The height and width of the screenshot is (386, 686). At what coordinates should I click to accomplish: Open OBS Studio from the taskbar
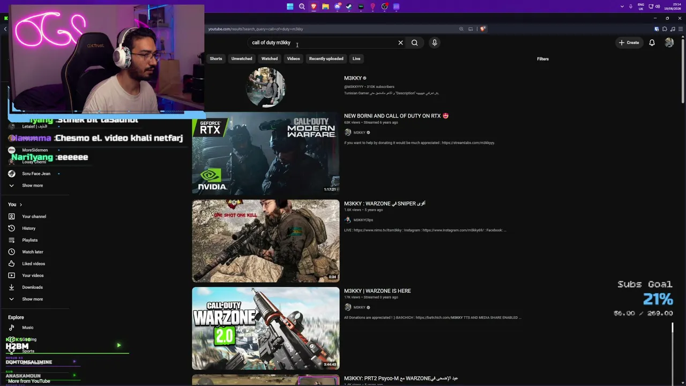[384, 6]
